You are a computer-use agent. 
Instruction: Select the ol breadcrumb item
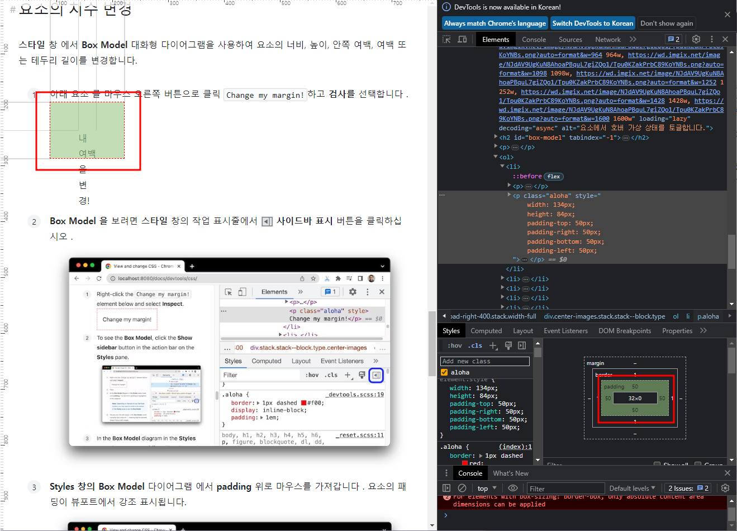pyautogui.click(x=676, y=316)
